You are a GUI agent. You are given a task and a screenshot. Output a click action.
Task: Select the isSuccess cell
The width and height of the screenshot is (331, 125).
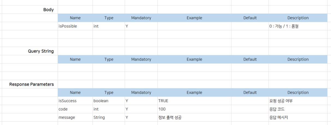point(67,101)
